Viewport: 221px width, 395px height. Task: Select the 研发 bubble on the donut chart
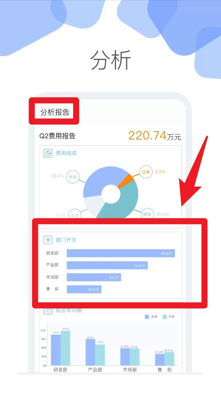pyautogui.click(x=147, y=214)
